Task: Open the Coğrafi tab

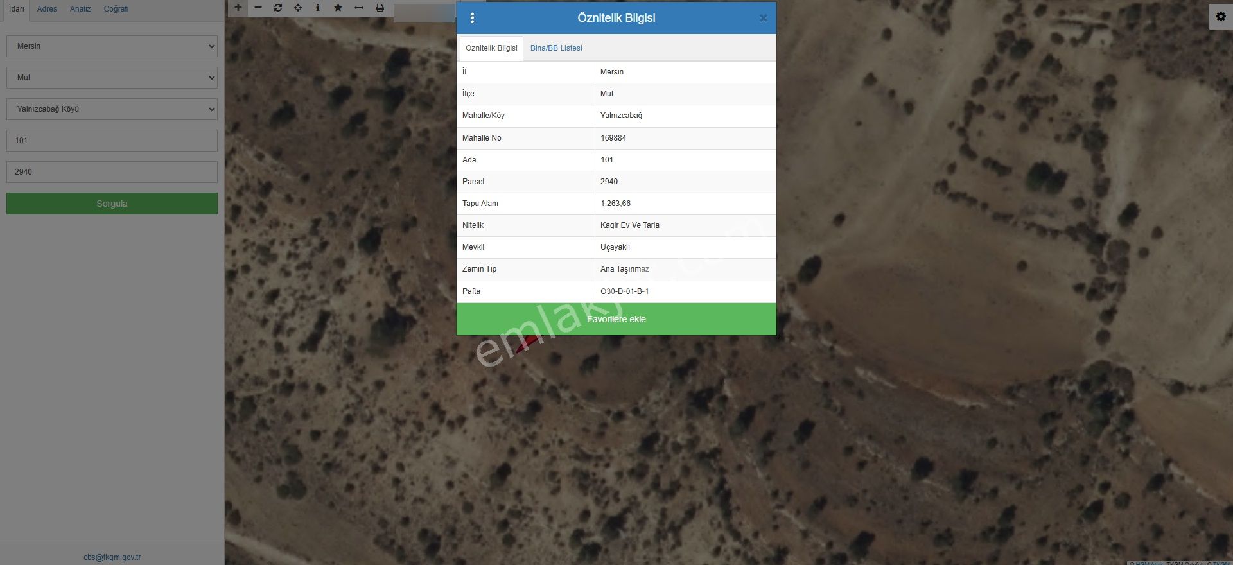Action: coord(116,9)
